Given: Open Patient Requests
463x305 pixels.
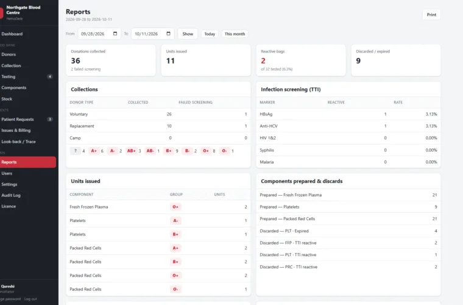Looking at the screenshot, I should click(x=28, y=120).
